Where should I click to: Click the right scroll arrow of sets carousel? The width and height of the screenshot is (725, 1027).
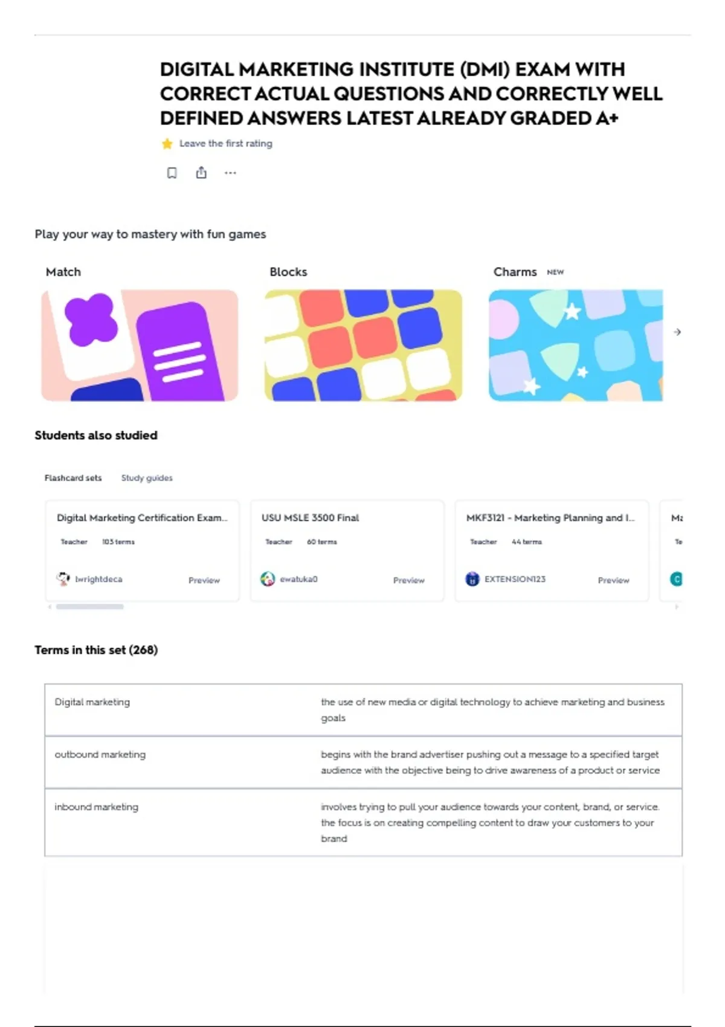(x=677, y=607)
